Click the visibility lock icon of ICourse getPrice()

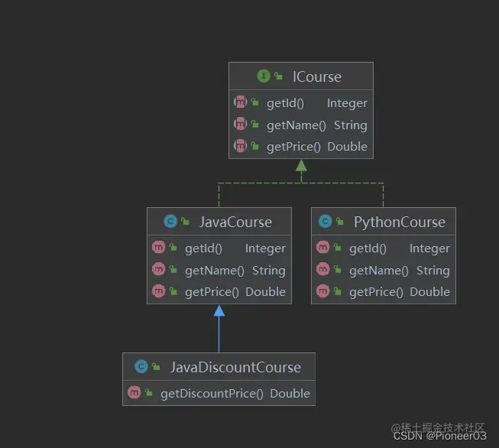coord(254,146)
